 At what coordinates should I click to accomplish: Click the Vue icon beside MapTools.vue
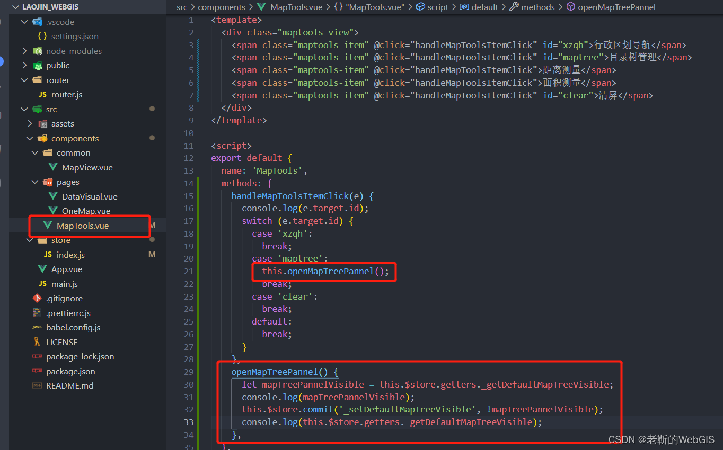pos(48,226)
